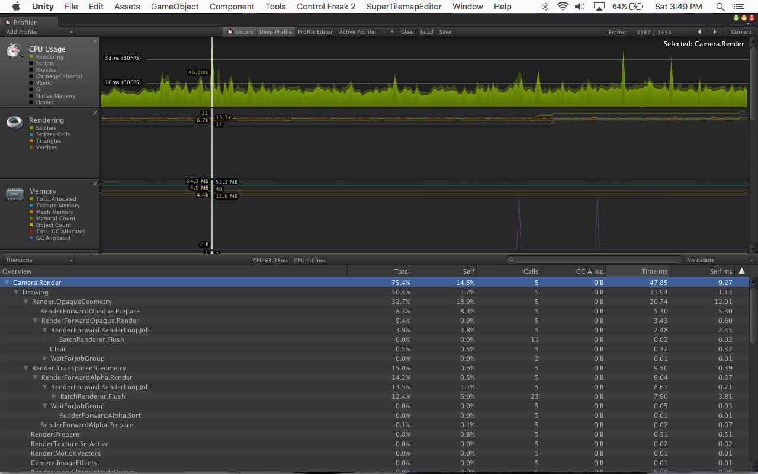Open the Wi-Fi status menu

click(x=562, y=7)
